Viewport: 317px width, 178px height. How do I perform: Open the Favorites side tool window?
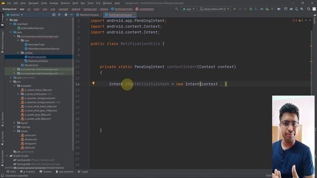[x=2, y=138]
